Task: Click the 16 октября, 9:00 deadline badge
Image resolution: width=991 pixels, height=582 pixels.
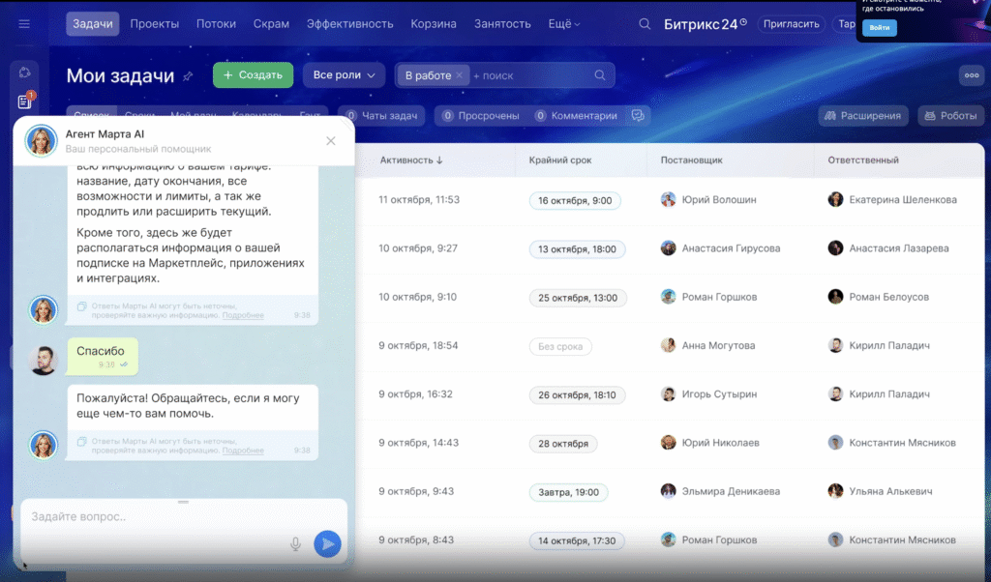Action: coord(575,200)
